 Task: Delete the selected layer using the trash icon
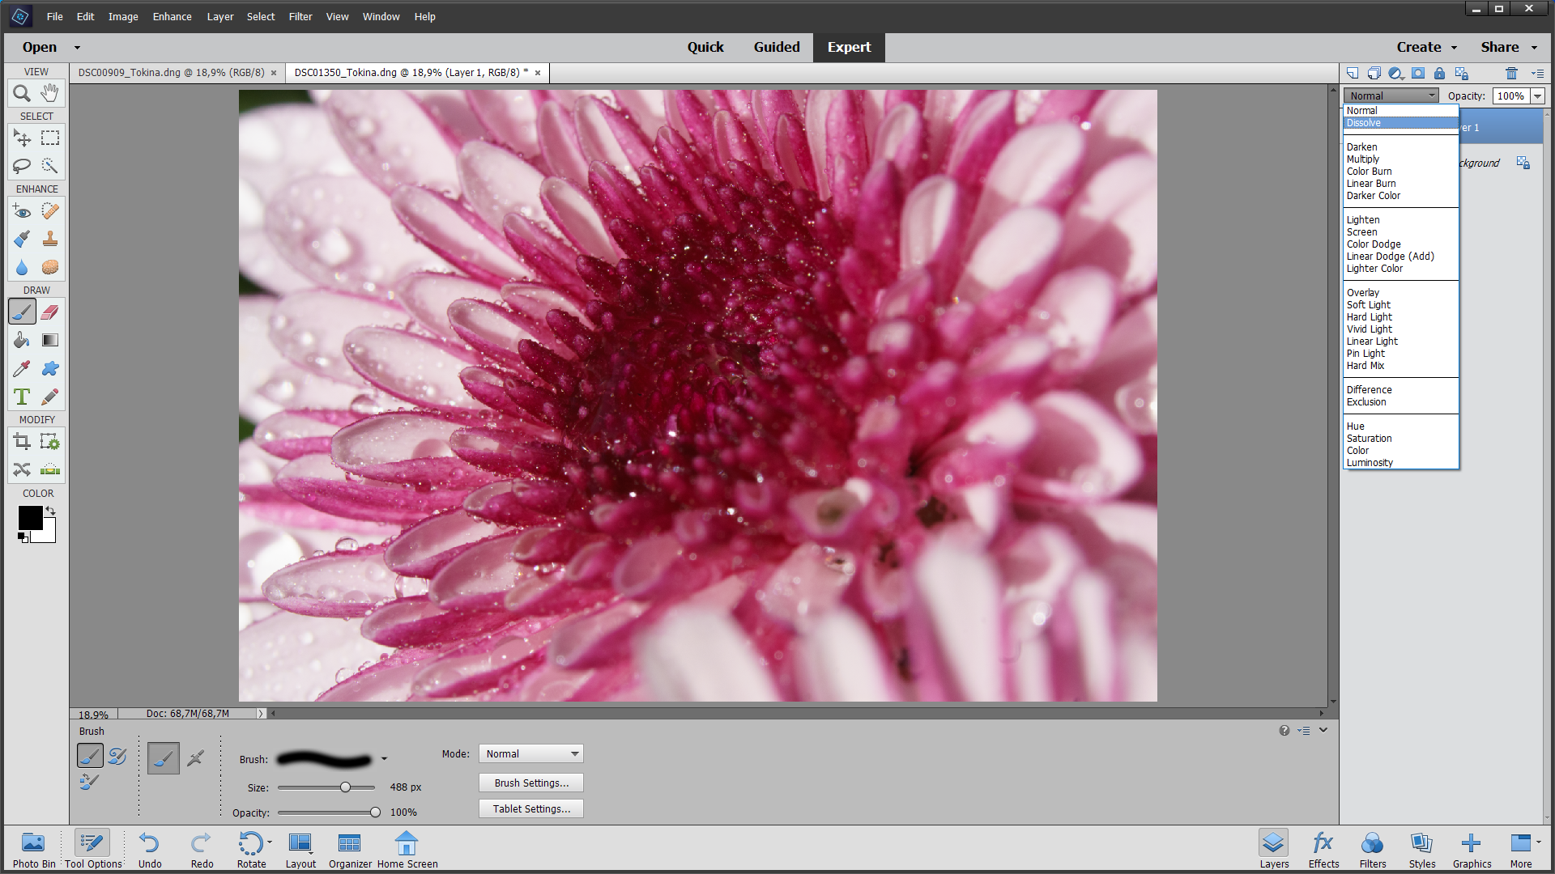pyautogui.click(x=1510, y=73)
